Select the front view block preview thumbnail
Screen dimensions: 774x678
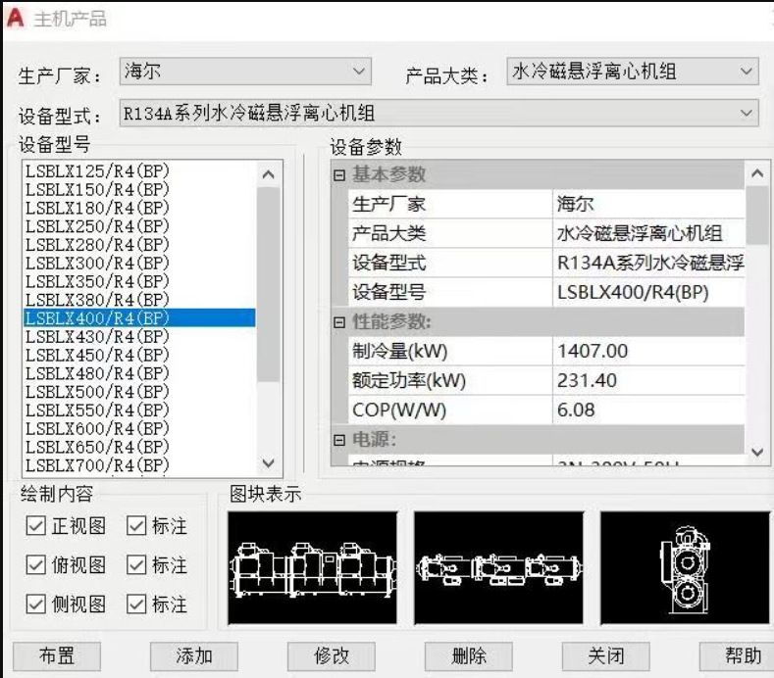[312, 568]
